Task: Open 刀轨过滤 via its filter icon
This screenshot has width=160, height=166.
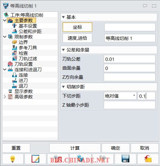Action: [15, 58]
